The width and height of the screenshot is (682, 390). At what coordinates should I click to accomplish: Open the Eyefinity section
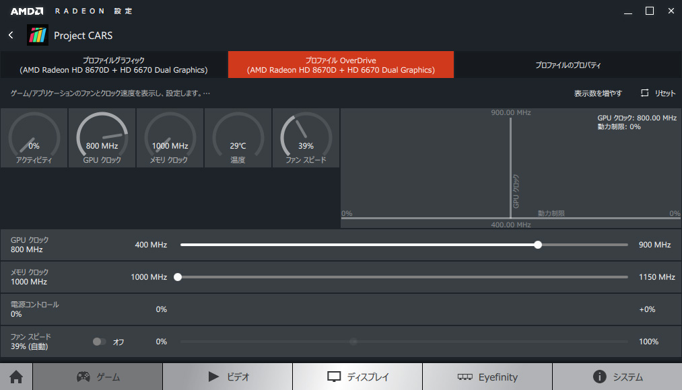(x=487, y=377)
